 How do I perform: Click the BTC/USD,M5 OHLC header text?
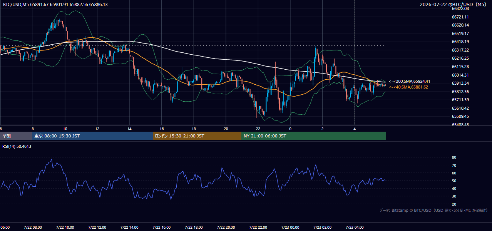pos(55,5)
